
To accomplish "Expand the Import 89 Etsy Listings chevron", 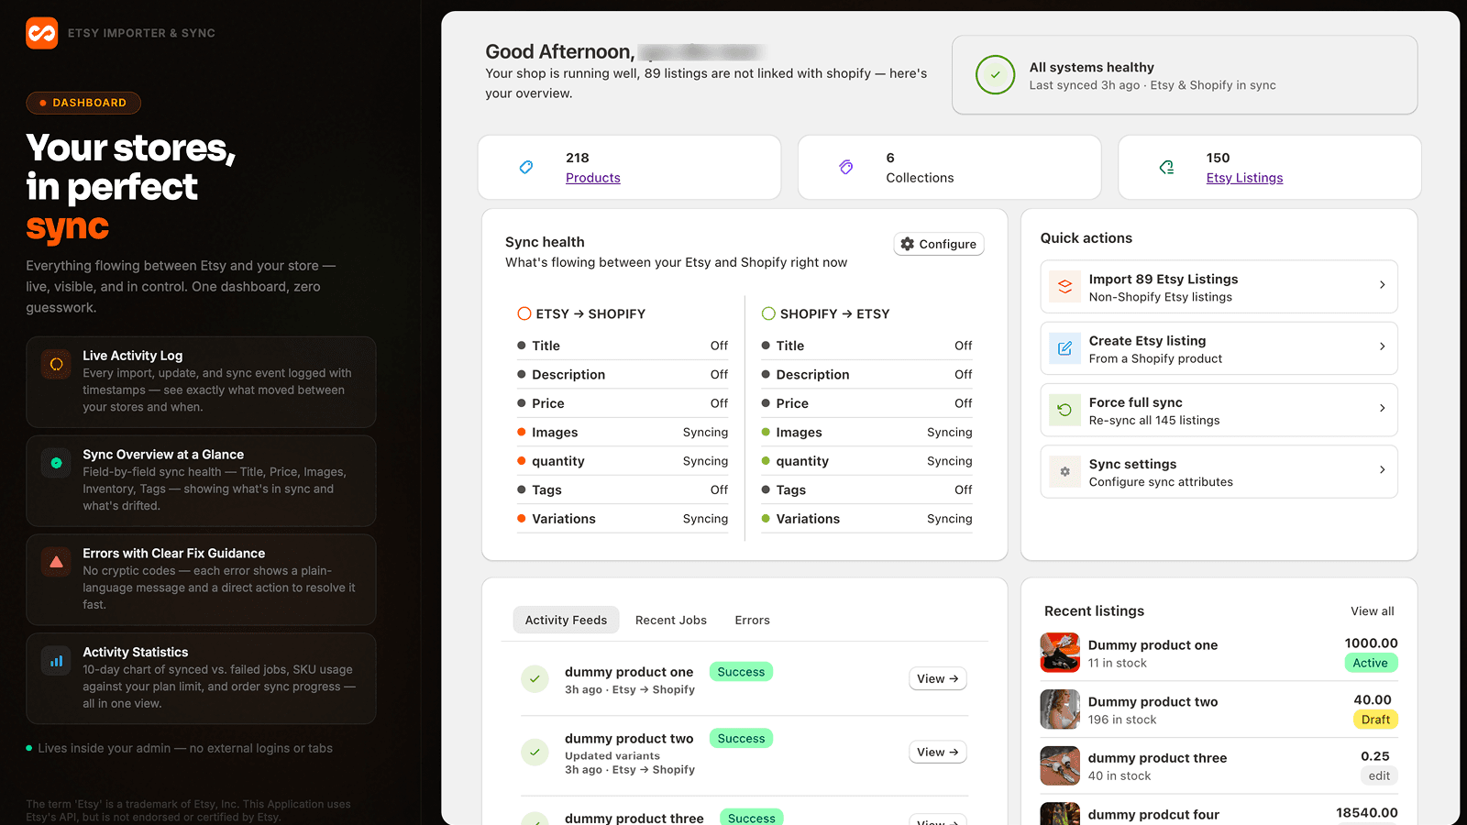I will point(1383,285).
